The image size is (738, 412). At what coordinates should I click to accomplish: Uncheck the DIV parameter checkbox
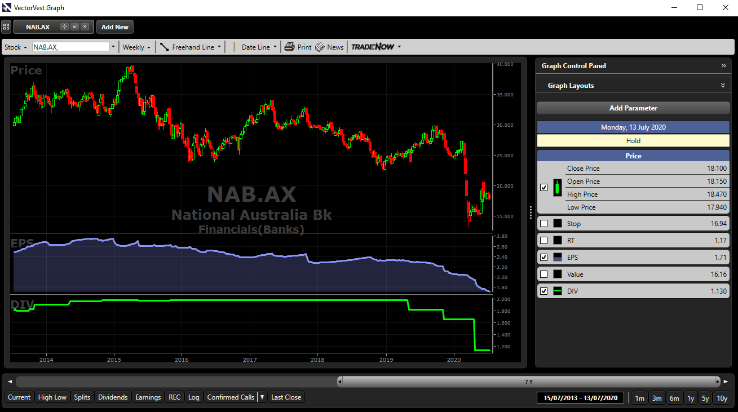[543, 291]
